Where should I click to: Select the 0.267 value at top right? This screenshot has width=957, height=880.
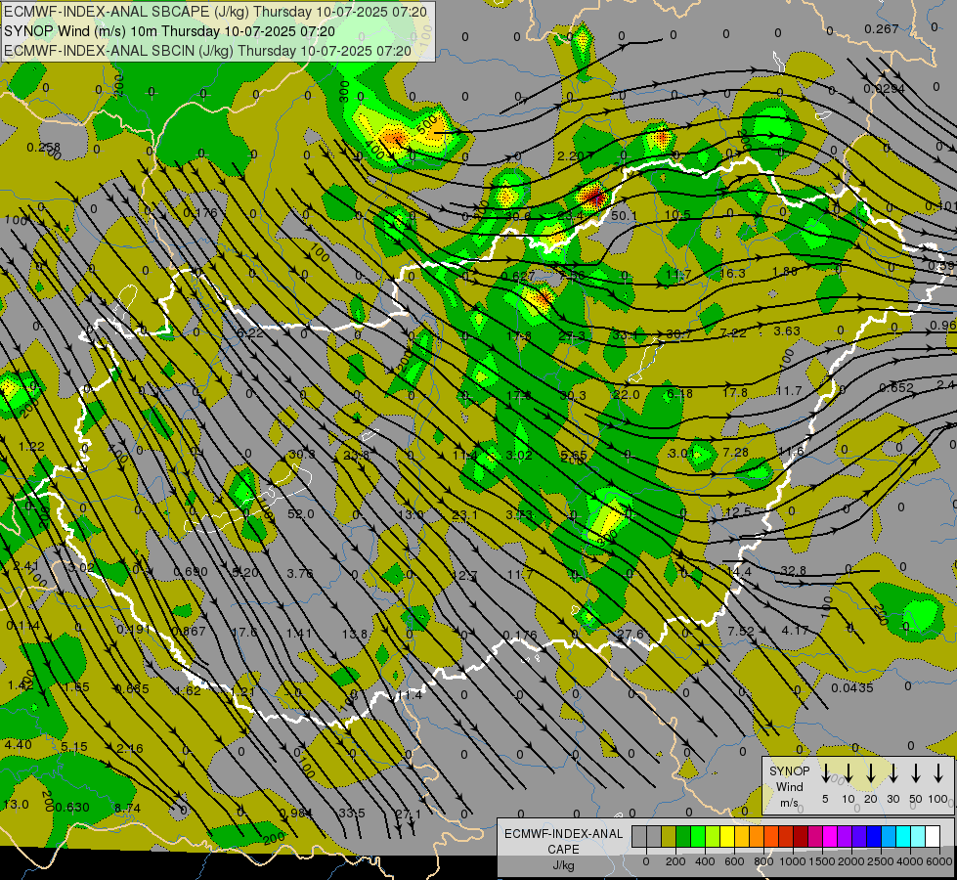click(x=882, y=28)
